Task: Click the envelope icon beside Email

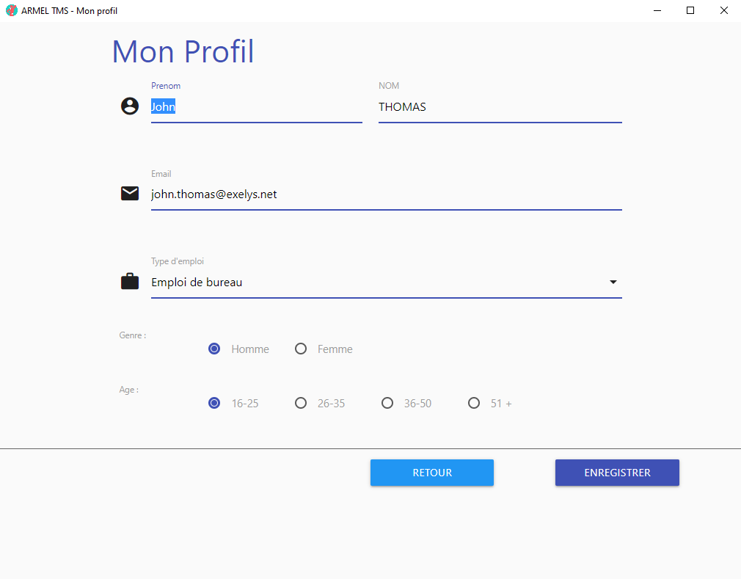Action: click(x=130, y=194)
